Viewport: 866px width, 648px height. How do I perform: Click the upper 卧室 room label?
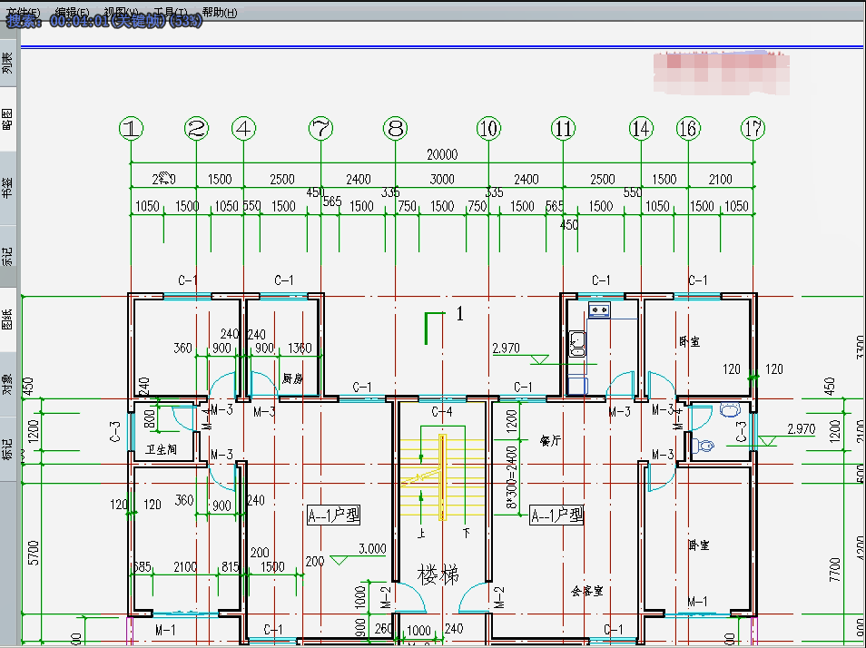coord(690,341)
